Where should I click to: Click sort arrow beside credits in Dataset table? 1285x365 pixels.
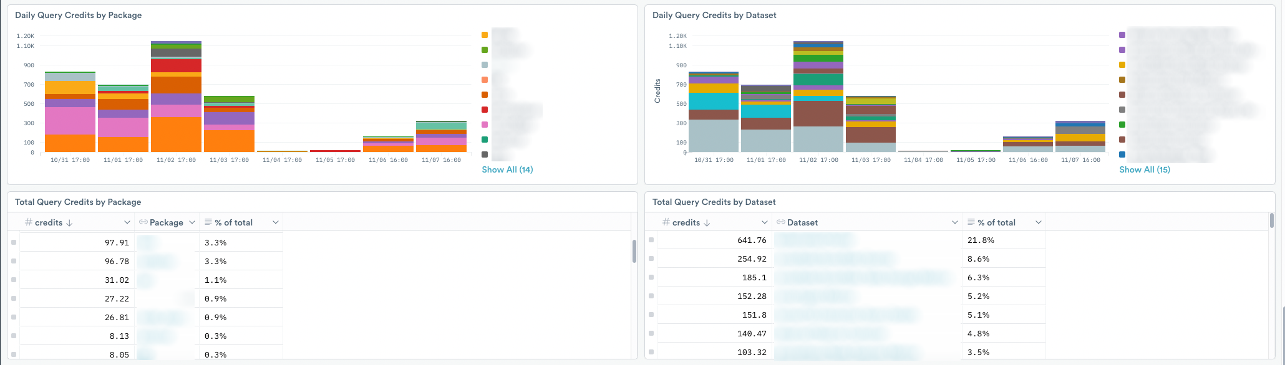coord(707,222)
